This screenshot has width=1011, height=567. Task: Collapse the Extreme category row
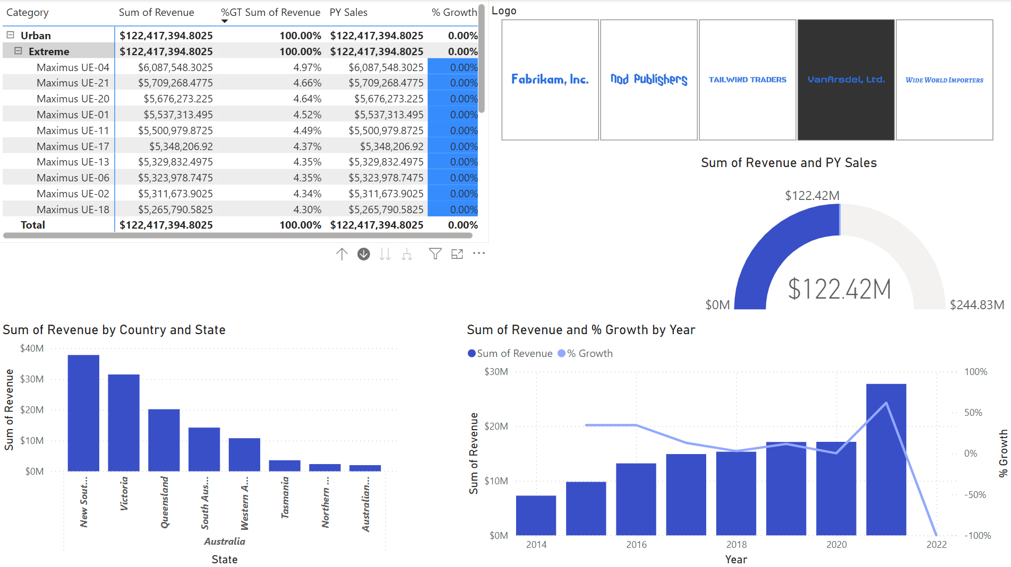pos(19,51)
